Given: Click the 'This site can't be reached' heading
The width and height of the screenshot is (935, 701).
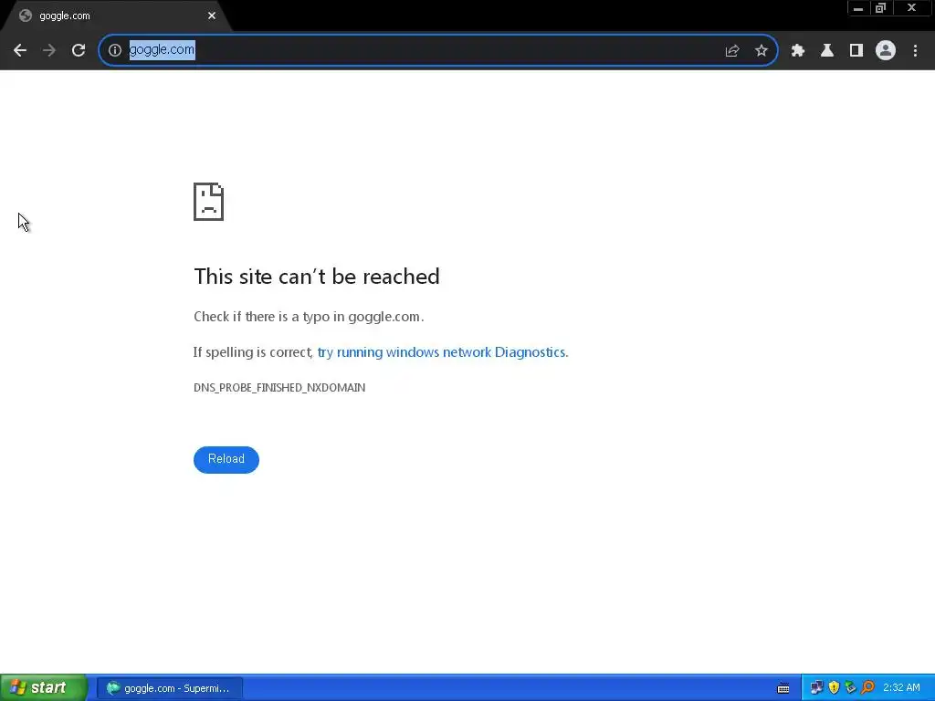Looking at the screenshot, I should click(x=317, y=277).
